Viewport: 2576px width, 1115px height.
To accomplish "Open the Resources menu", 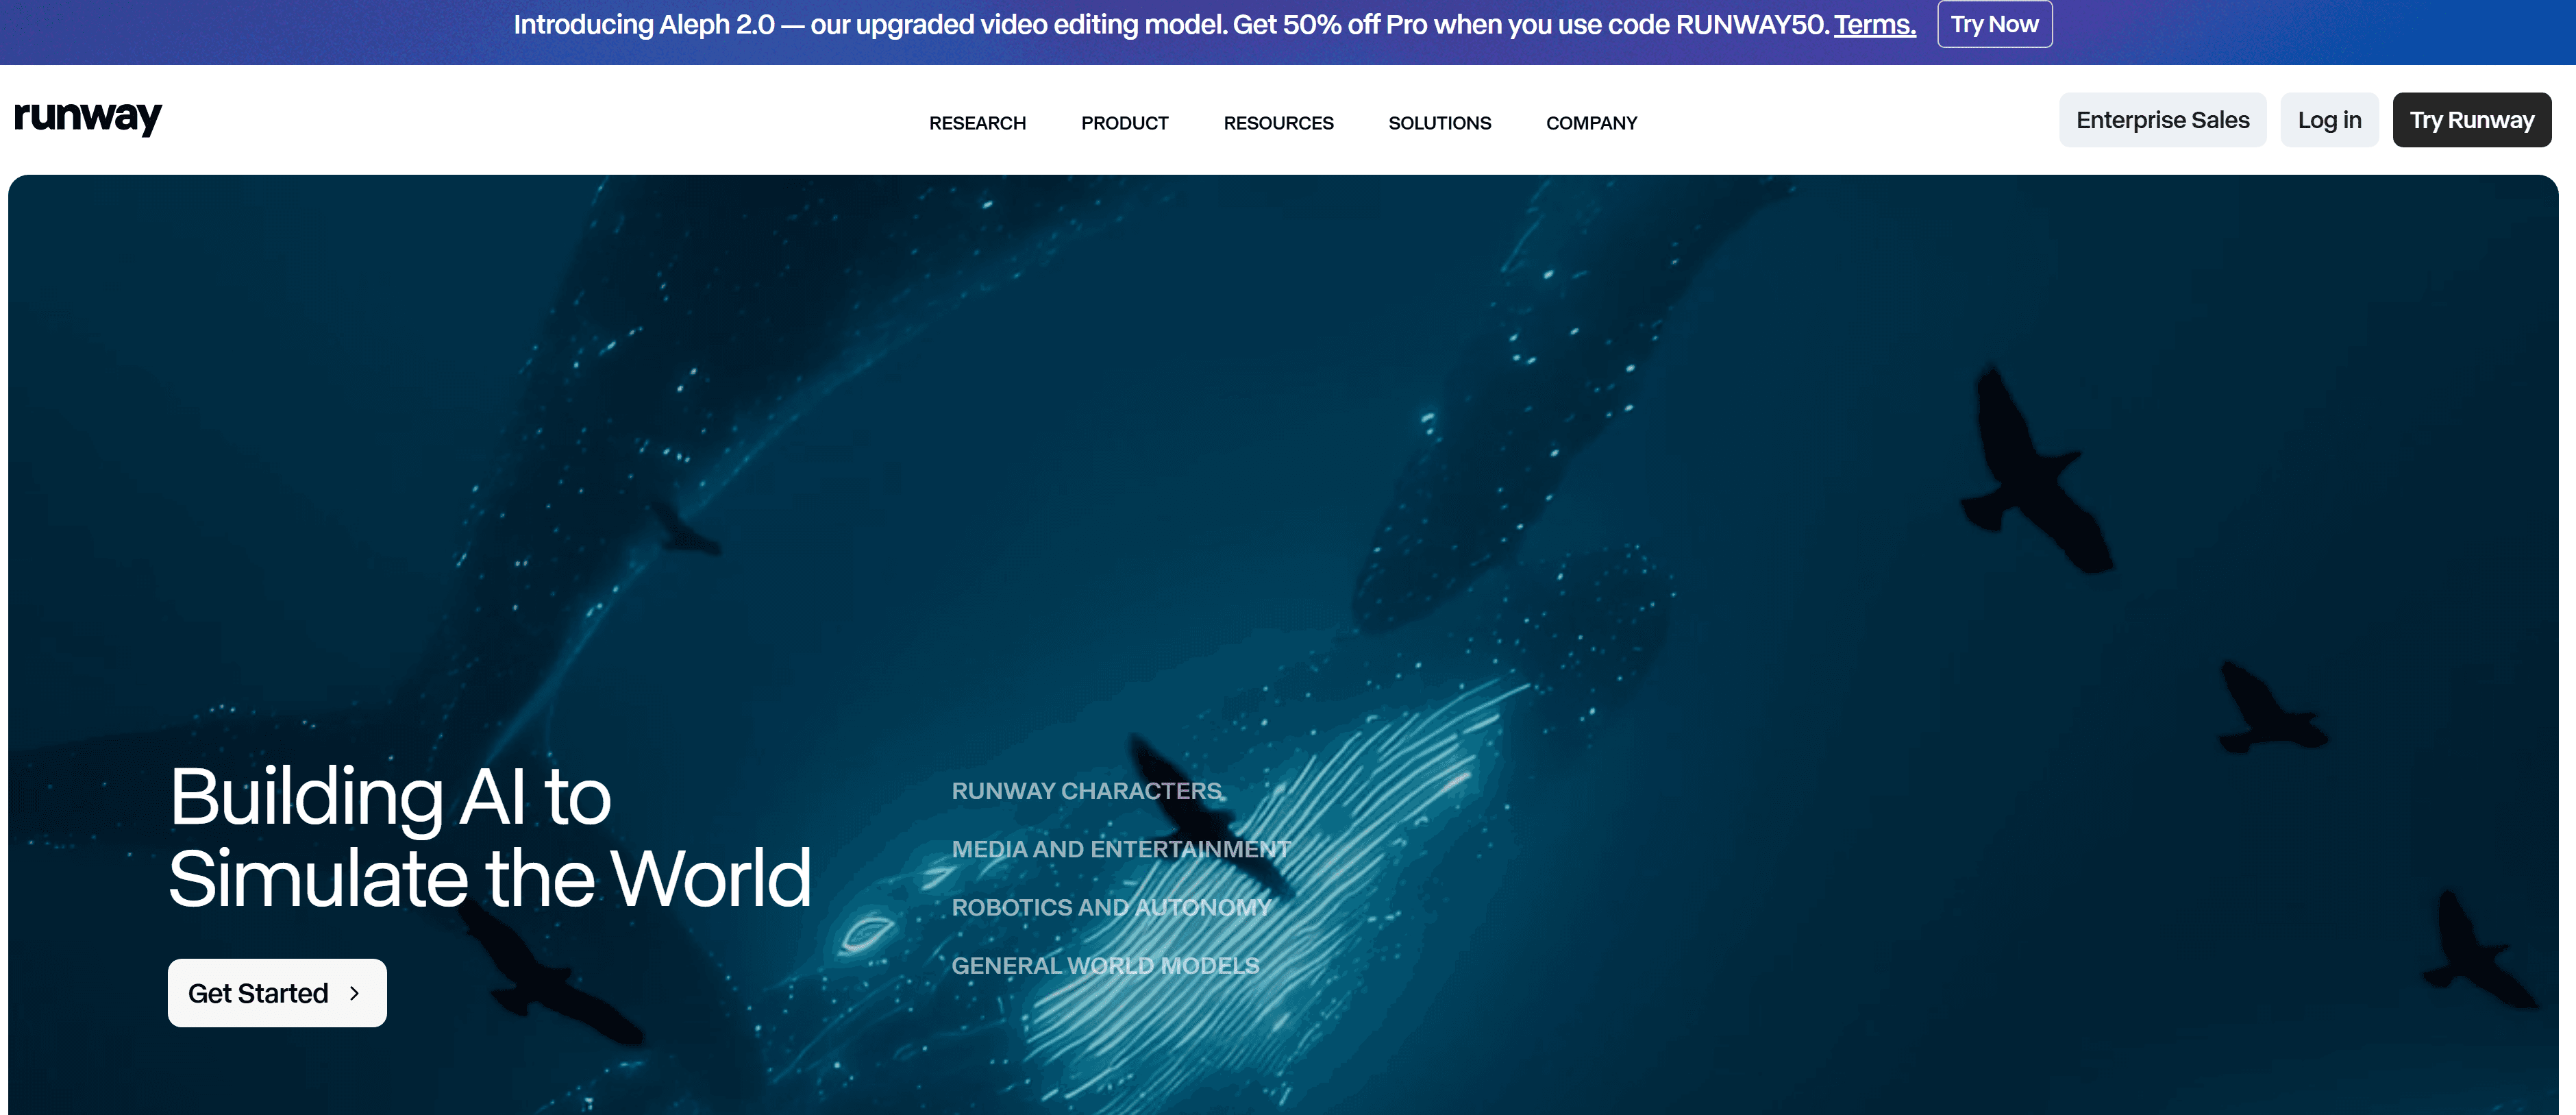I will click(1278, 123).
